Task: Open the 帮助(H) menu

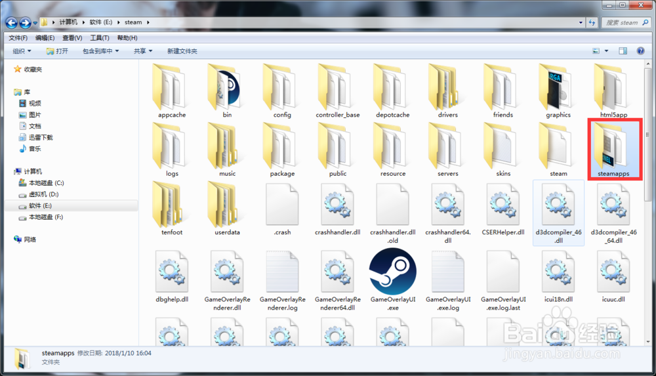Action: tap(127, 37)
